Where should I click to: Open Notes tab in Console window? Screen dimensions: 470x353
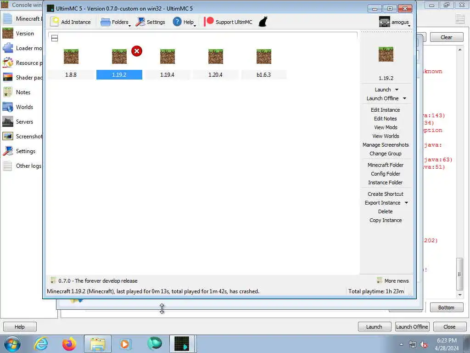tap(22, 92)
